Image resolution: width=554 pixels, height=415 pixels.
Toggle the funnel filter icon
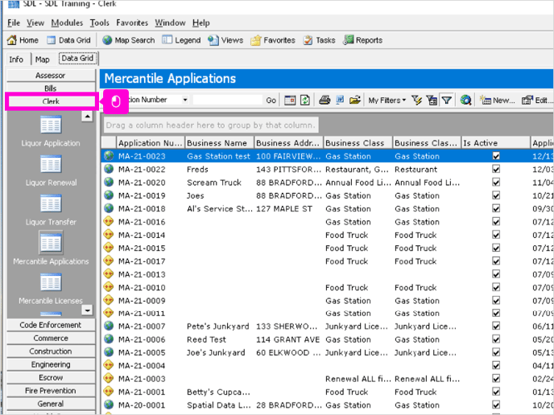pos(447,101)
